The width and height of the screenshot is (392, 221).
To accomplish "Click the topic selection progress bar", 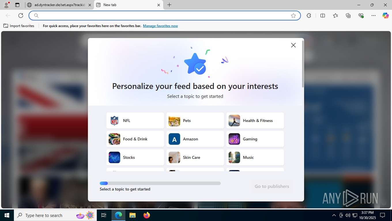I will [x=160, y=183].
